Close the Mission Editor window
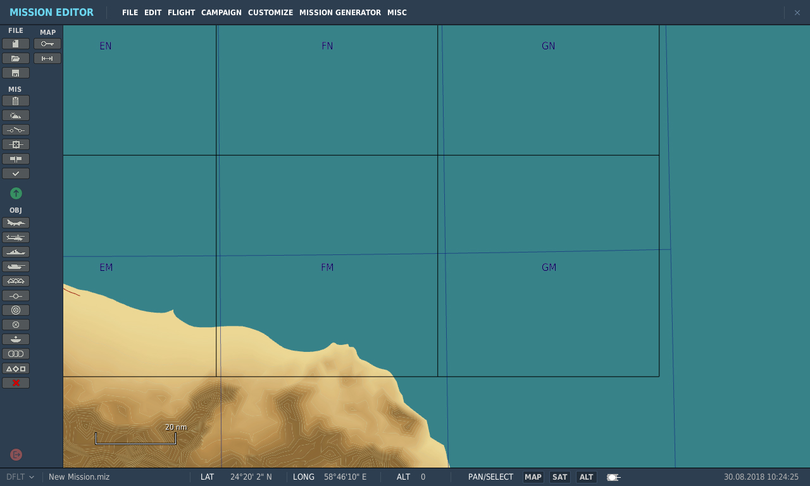Image resolution: width=810 pixels, height=486 pixels. pos(797,13)
